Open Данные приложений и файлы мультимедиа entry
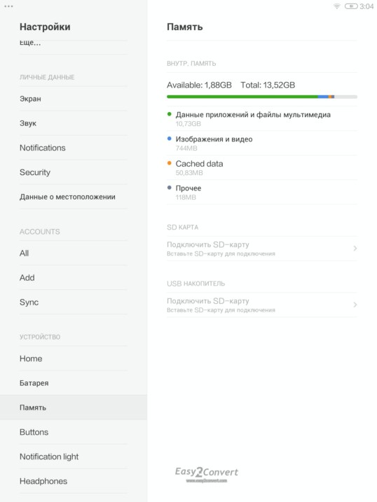 [261, 119]
